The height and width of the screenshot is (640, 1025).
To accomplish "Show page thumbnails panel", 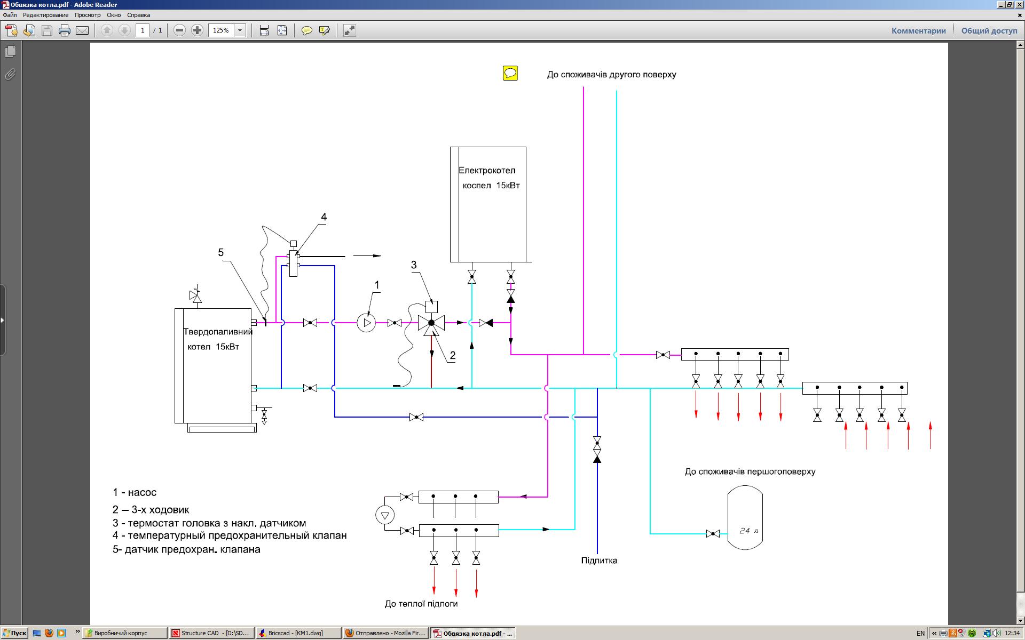I will (10, 51).
